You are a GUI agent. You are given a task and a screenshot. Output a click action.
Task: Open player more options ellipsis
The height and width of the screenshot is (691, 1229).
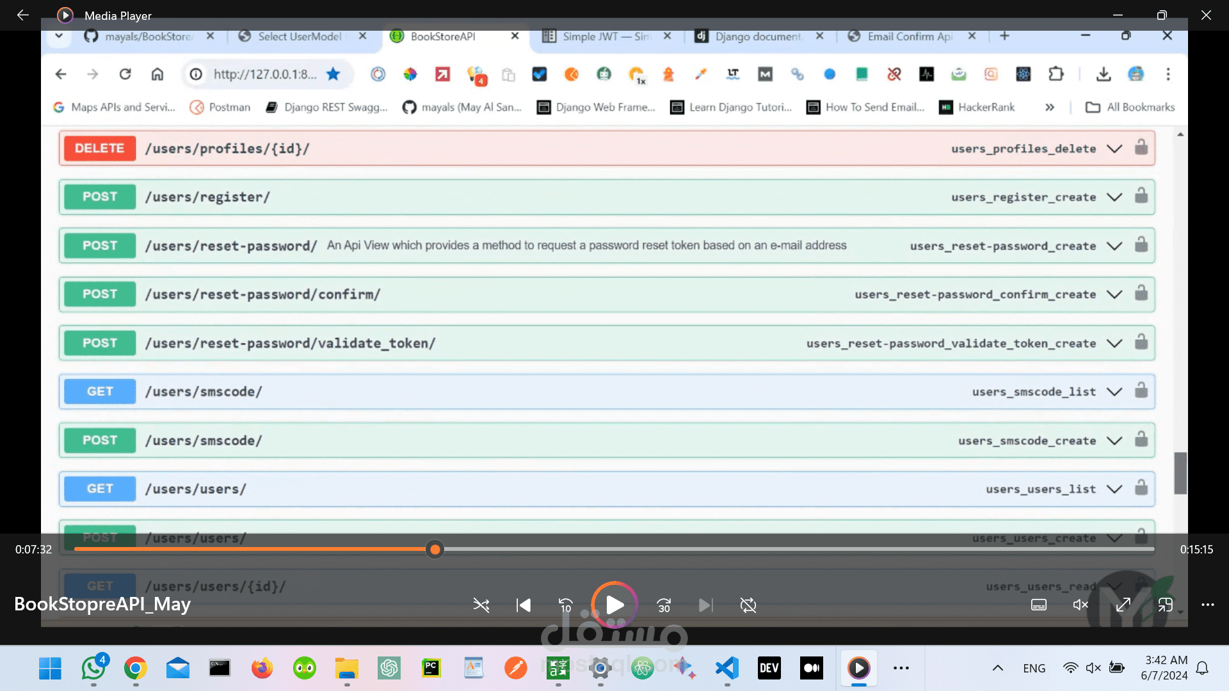[1208, 605]
